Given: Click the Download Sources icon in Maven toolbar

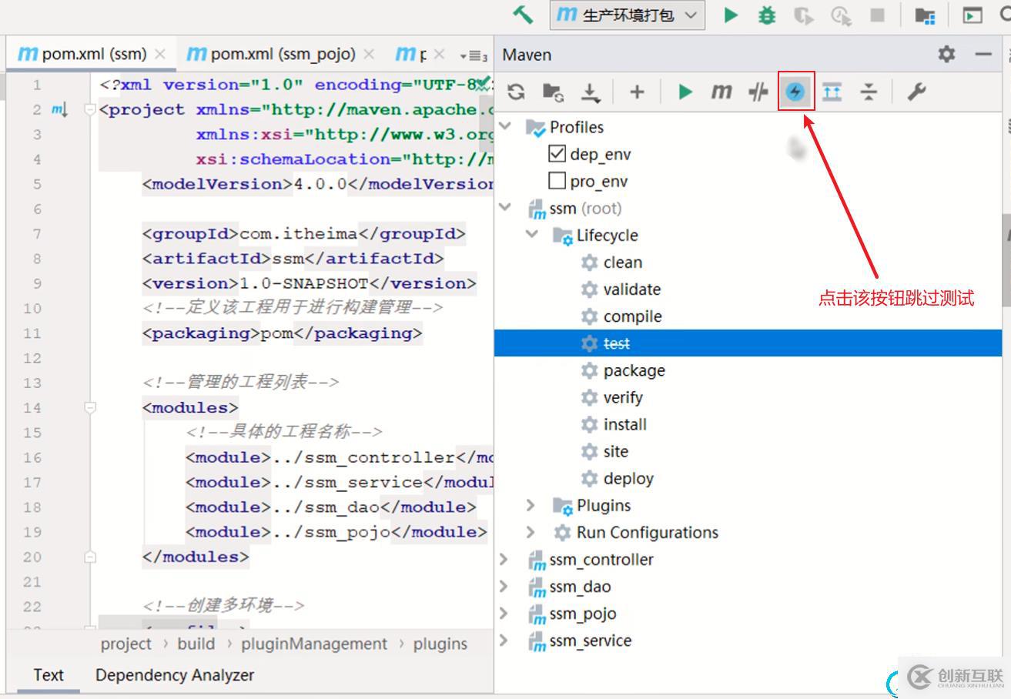Looking at the screenshot, I should pyautogui.click(x=591, y=92).
